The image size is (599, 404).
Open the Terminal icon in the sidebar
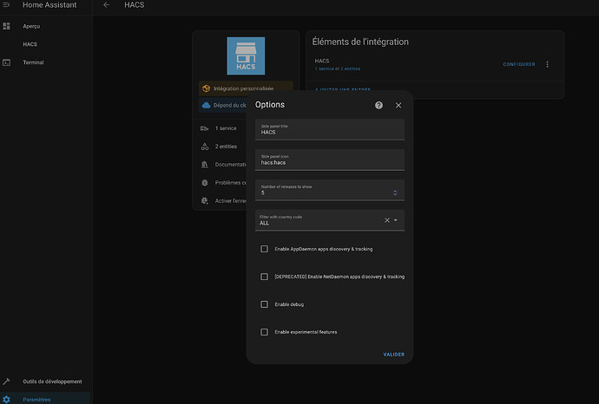click(6, 62)
